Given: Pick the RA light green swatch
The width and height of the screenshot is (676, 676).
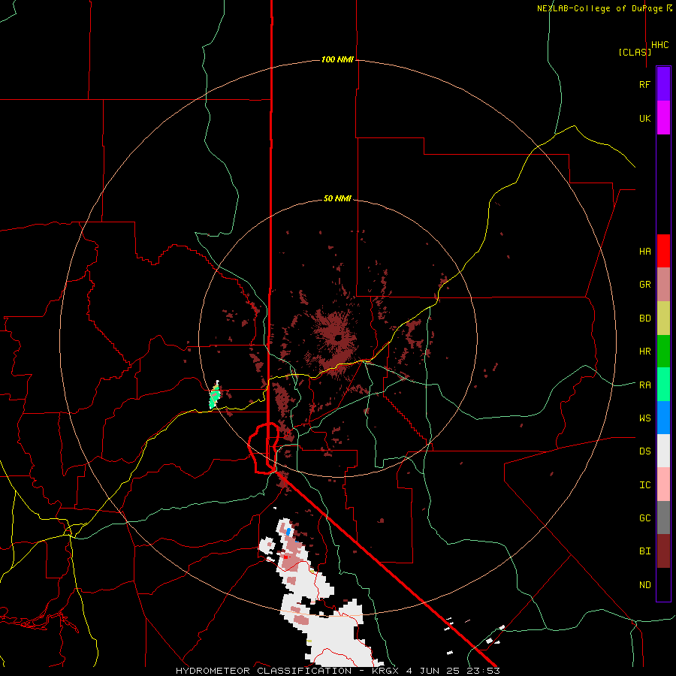Looking at the screenshot, I should pos(663,385).
